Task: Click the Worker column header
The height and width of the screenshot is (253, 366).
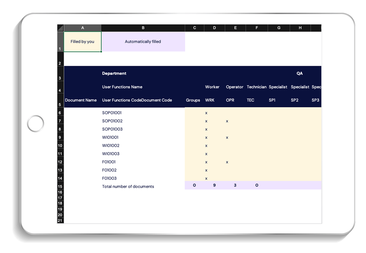Action: [x=212, y=87]
